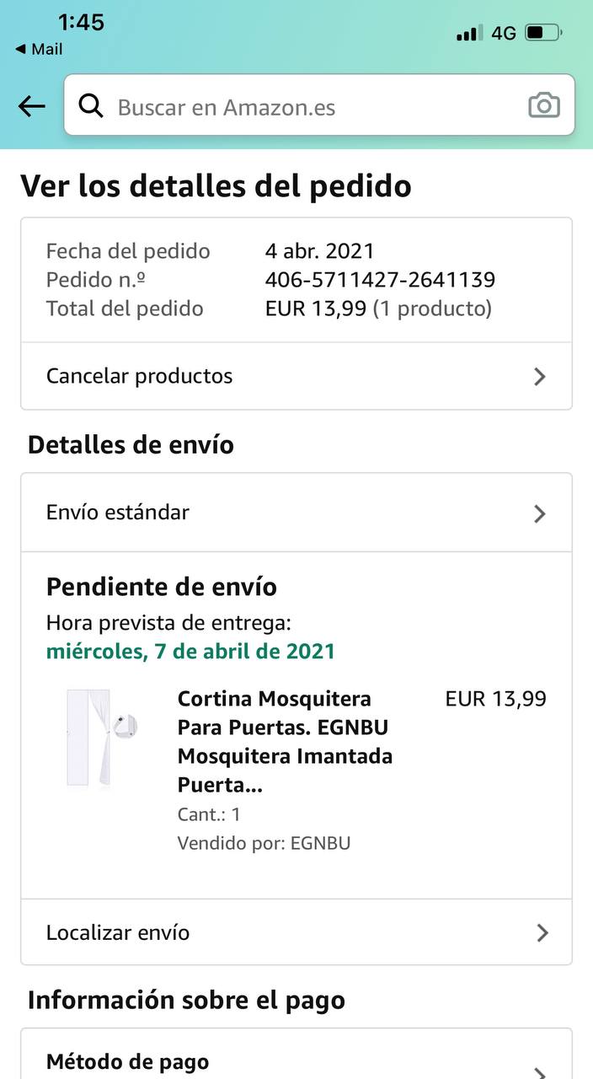Image resolution: width=593 pixels, height=1079 pixels.
Task: Tap the back arrow icon
Action: coord(32,106)
